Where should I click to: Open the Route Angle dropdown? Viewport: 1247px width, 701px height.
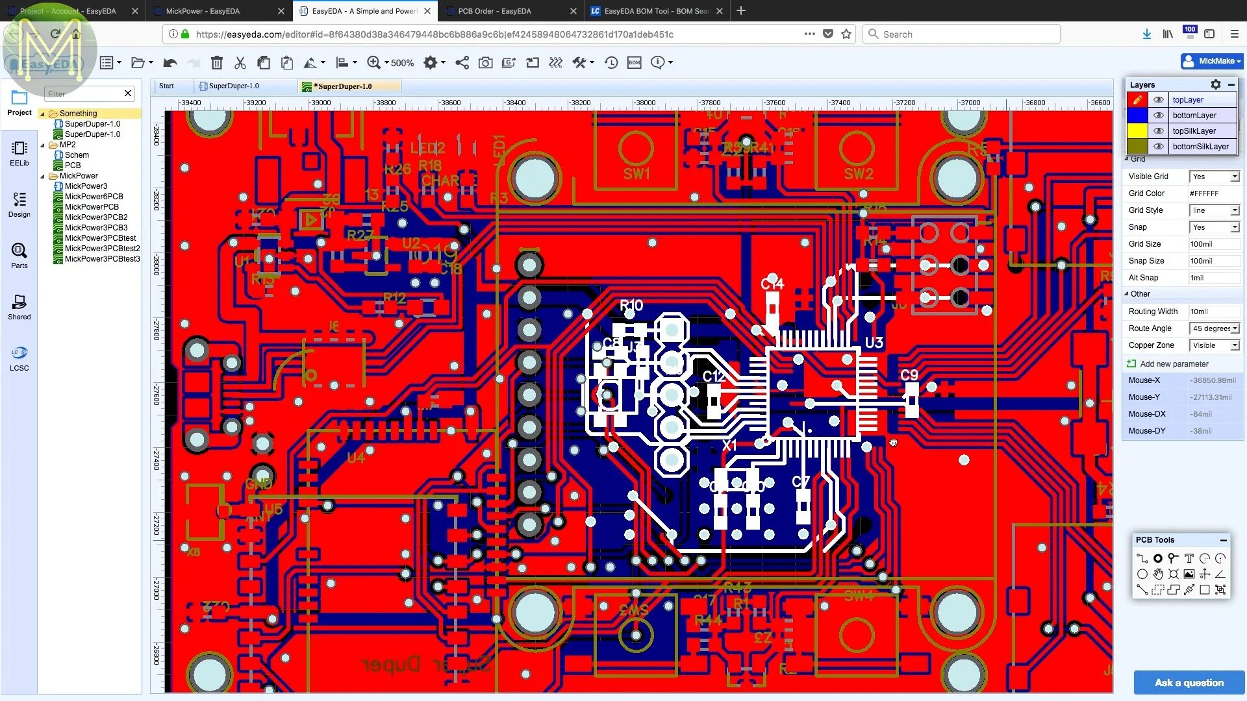pos(1214,328)
